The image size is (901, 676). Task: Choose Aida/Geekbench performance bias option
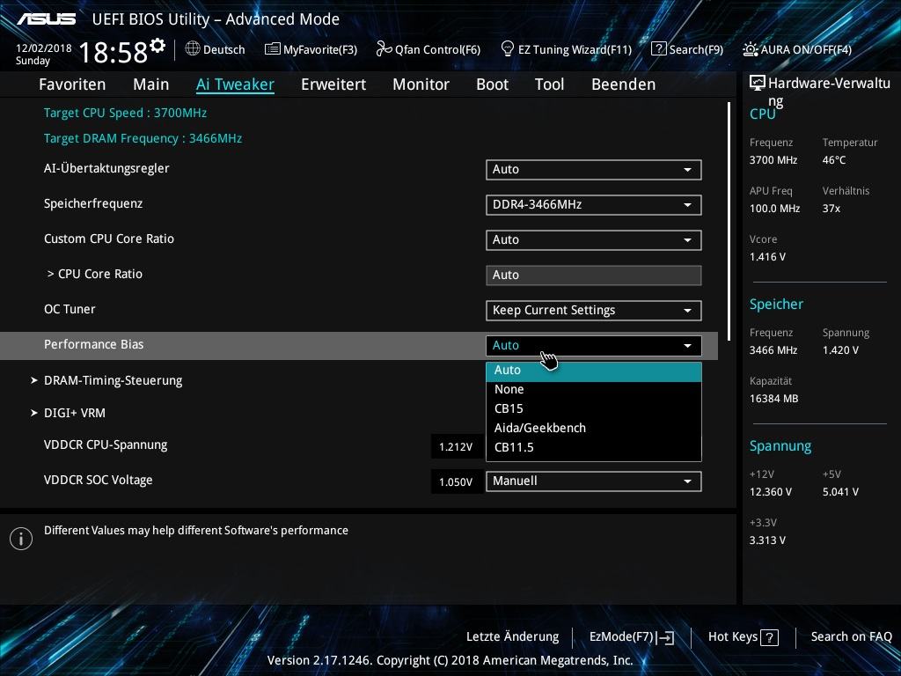tap(594, 429)
